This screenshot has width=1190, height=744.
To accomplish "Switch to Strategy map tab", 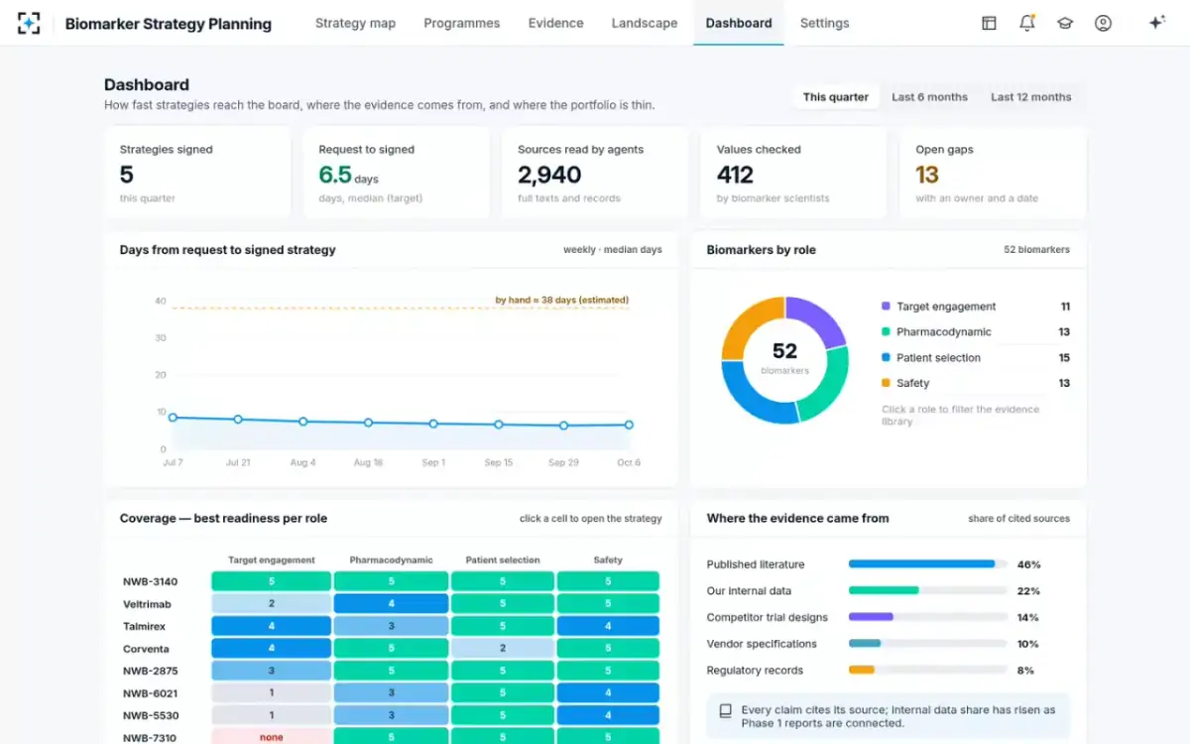I will (355, 23).
